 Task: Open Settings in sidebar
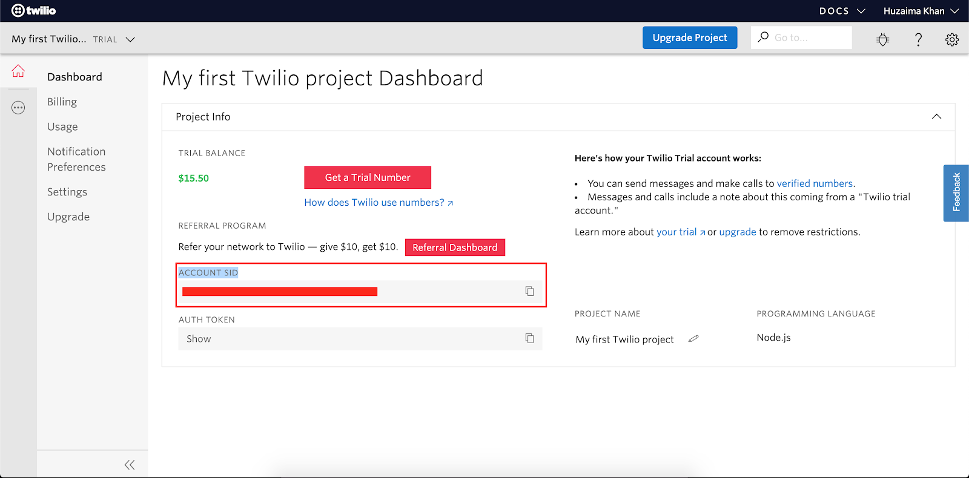[x=67, y=192]
